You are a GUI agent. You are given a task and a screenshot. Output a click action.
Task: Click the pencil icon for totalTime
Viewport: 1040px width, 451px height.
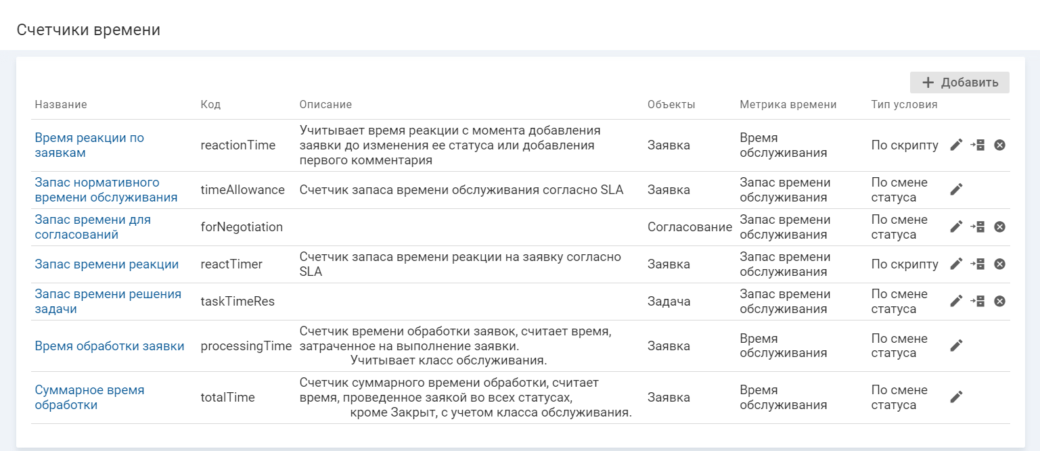pyautogui.click(x=956, y=397)
